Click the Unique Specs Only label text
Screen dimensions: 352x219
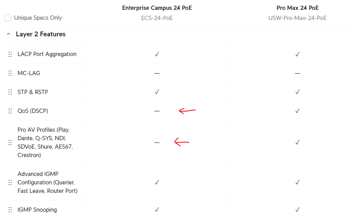(x=38, y=18)
